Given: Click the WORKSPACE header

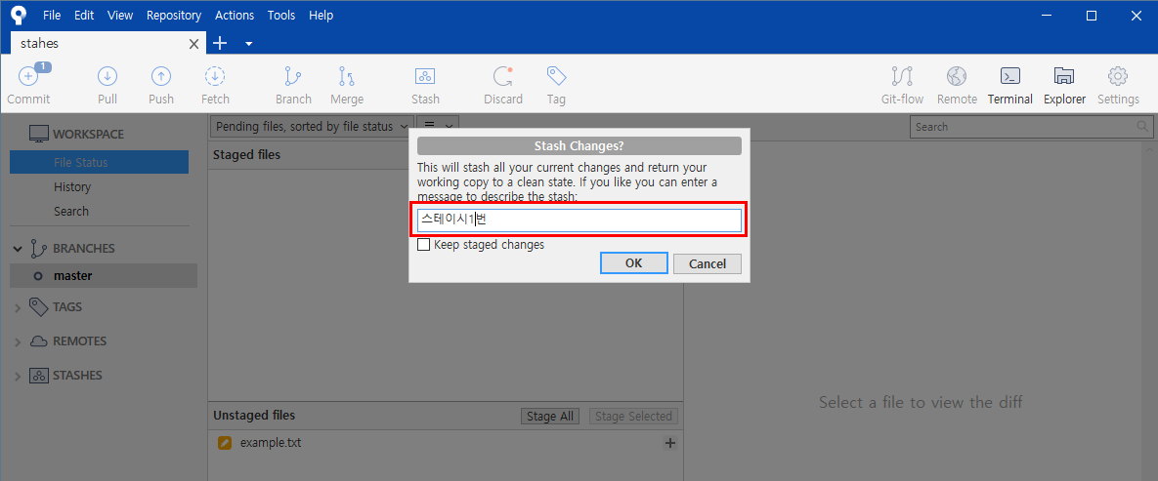Looking at the screenshot, I should [88, 135].
